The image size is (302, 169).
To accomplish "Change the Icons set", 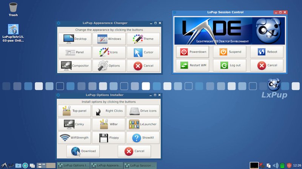I will tap(109, 52).
